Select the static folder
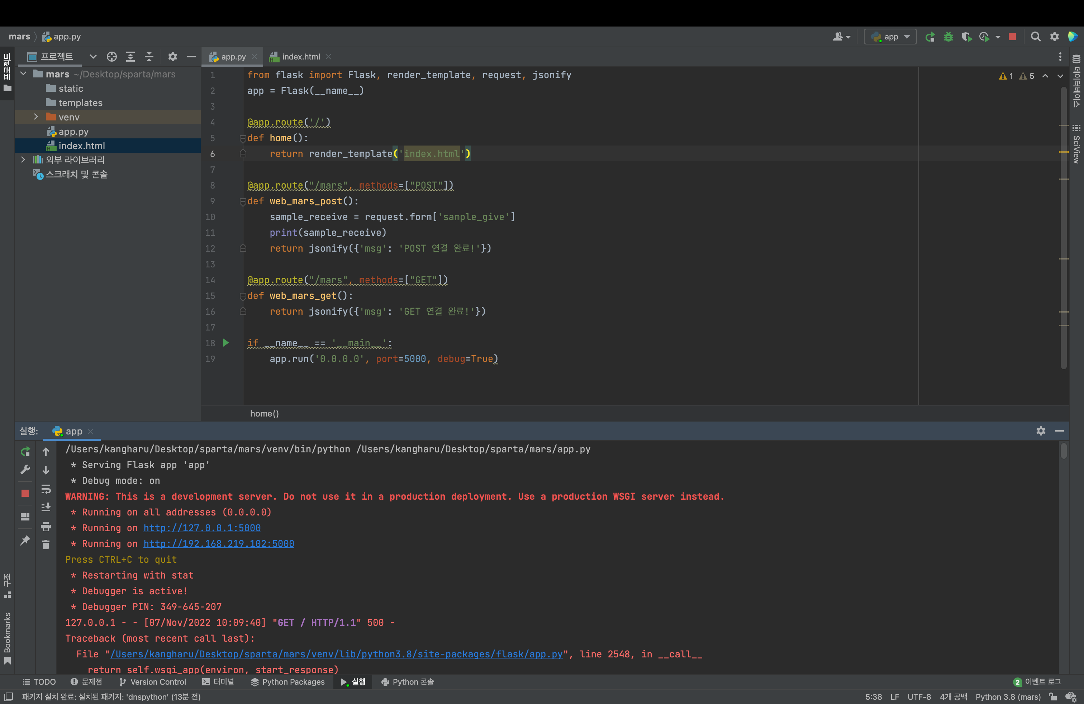This screenshot has height=704, width=1084. click(x=71, y=88)
